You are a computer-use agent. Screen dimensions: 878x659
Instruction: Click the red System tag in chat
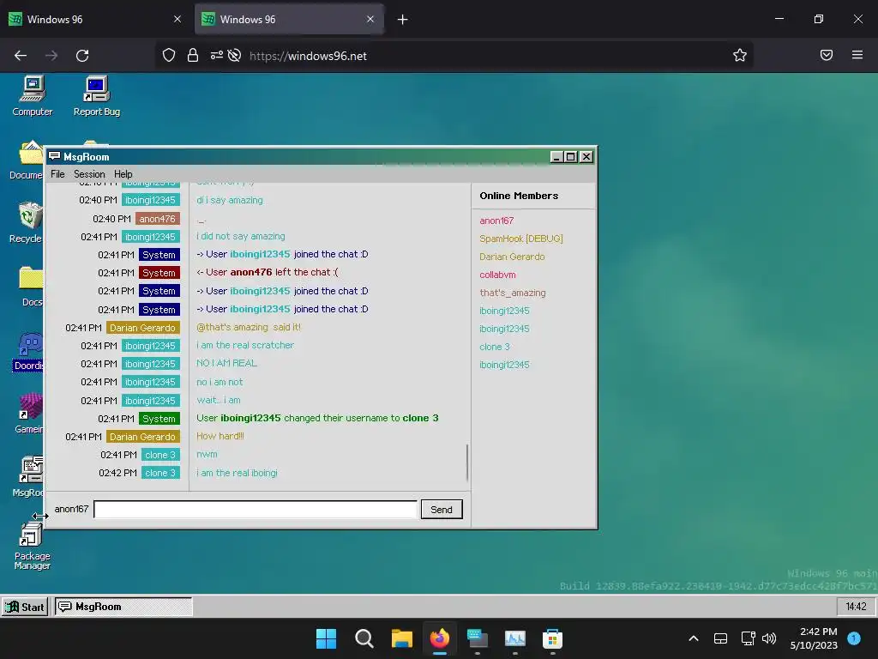pos(159,273)
